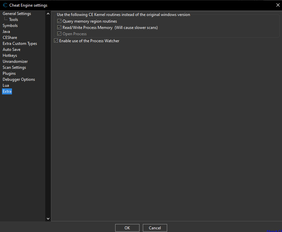Screen dimensions: 282x232
Task: Disable use of the Process Watcher
Action: tap(56, 41)
